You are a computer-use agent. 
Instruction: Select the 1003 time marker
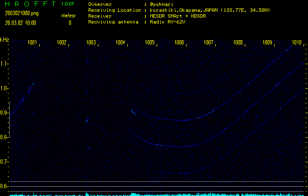pyautogui.click(x=91, y=43)
